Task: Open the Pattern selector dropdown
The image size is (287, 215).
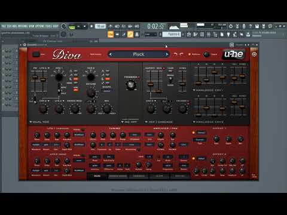Action: point(172,34)
